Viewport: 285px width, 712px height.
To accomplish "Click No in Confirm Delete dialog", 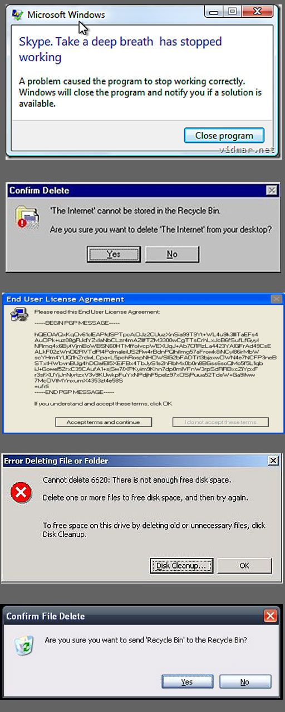I will point(172,254).
